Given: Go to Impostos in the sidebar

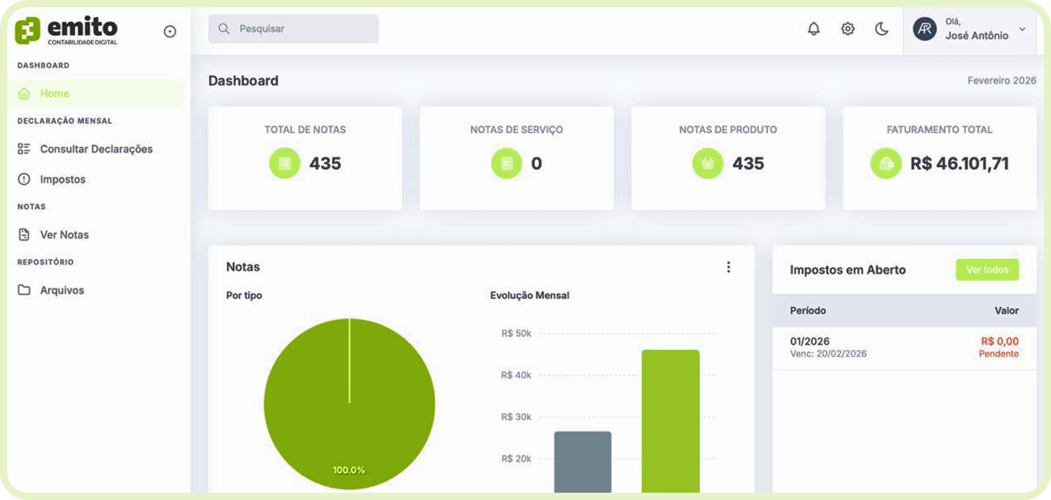Looking at the screenshot, I should tap(63, 179).
